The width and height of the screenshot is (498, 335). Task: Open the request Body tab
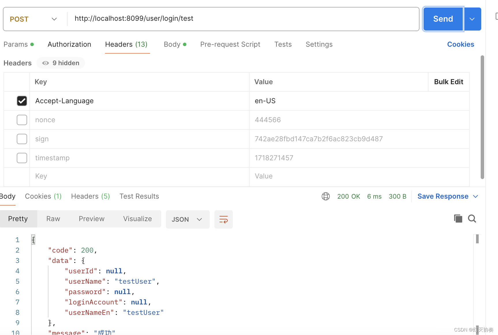point(175,44)
